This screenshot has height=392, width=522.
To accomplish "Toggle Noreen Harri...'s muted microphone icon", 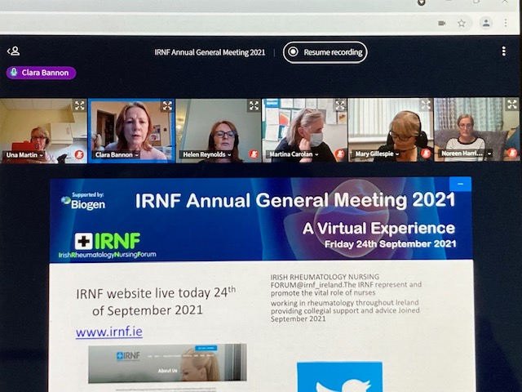I will coord(512,153).
